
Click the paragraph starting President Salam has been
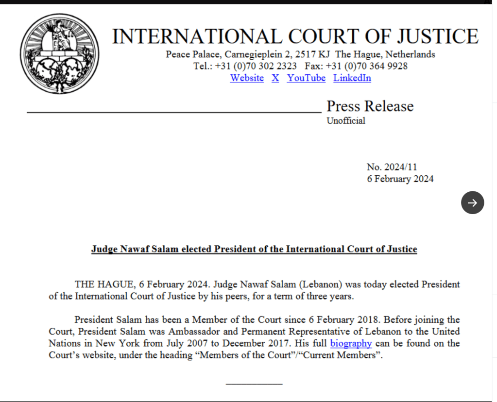(254, 337)
